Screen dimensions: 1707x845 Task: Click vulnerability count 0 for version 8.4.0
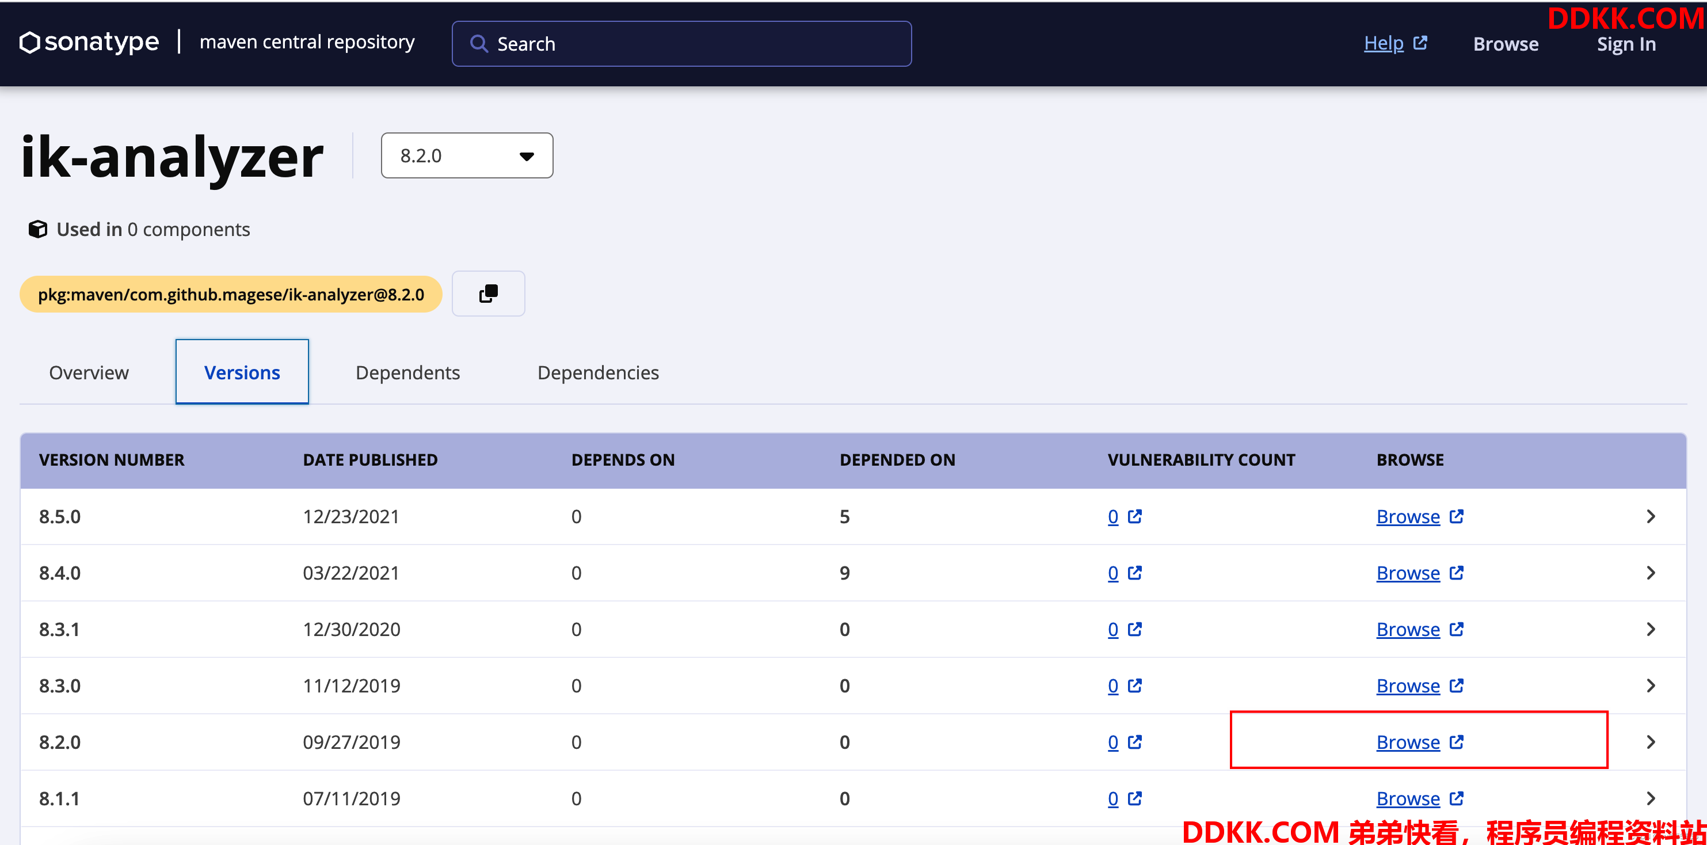point(1112,573)
